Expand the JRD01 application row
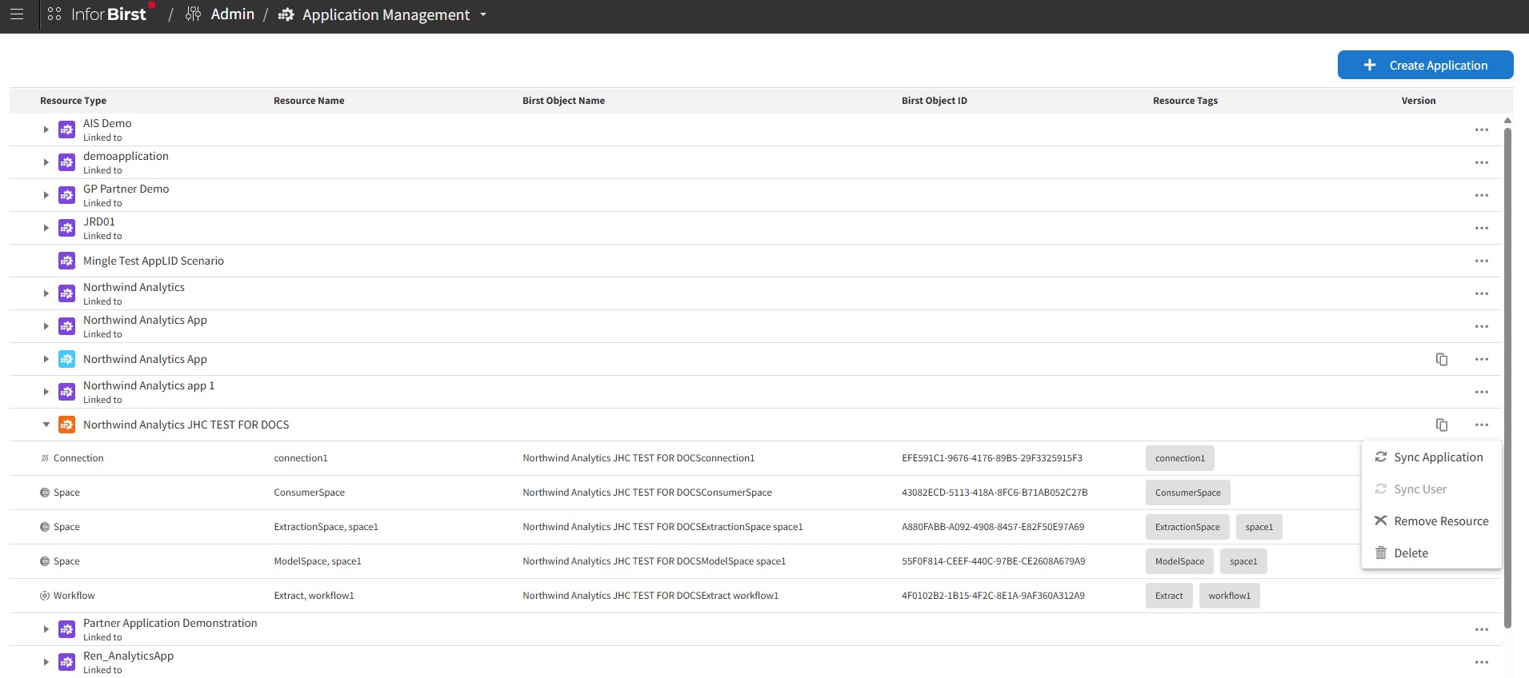1529x678 pixels. [x=46, y=228]
